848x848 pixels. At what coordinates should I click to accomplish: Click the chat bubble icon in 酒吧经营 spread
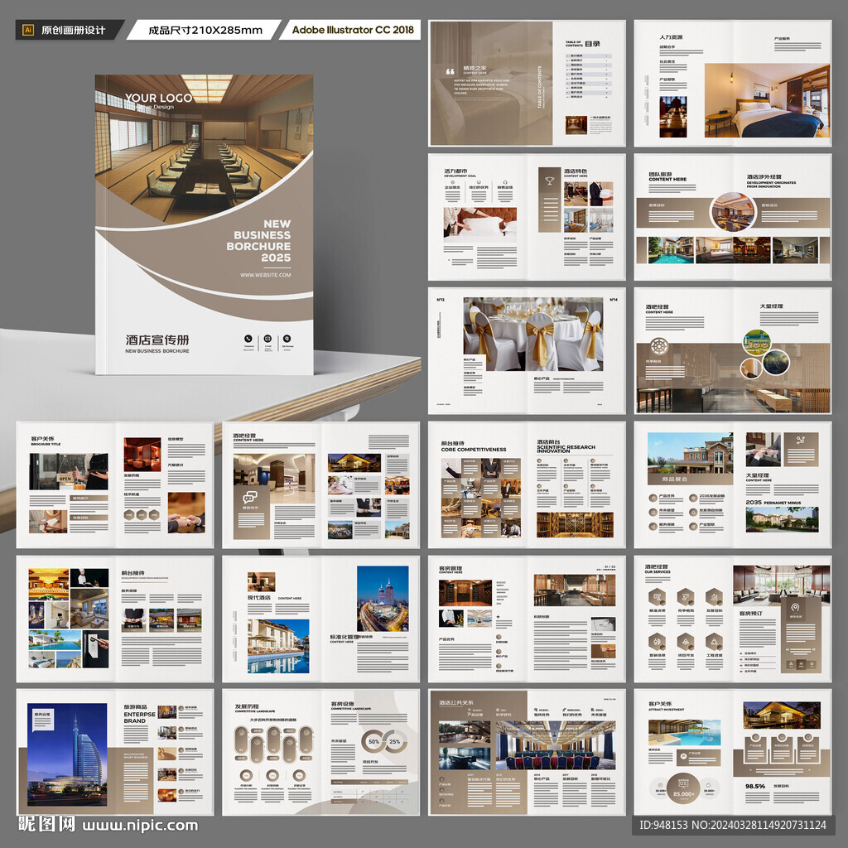click(x=250, y=497)
